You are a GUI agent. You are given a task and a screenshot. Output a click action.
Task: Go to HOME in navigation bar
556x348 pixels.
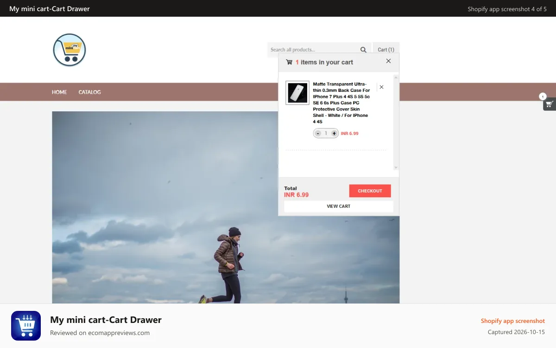tap(59, 92)
